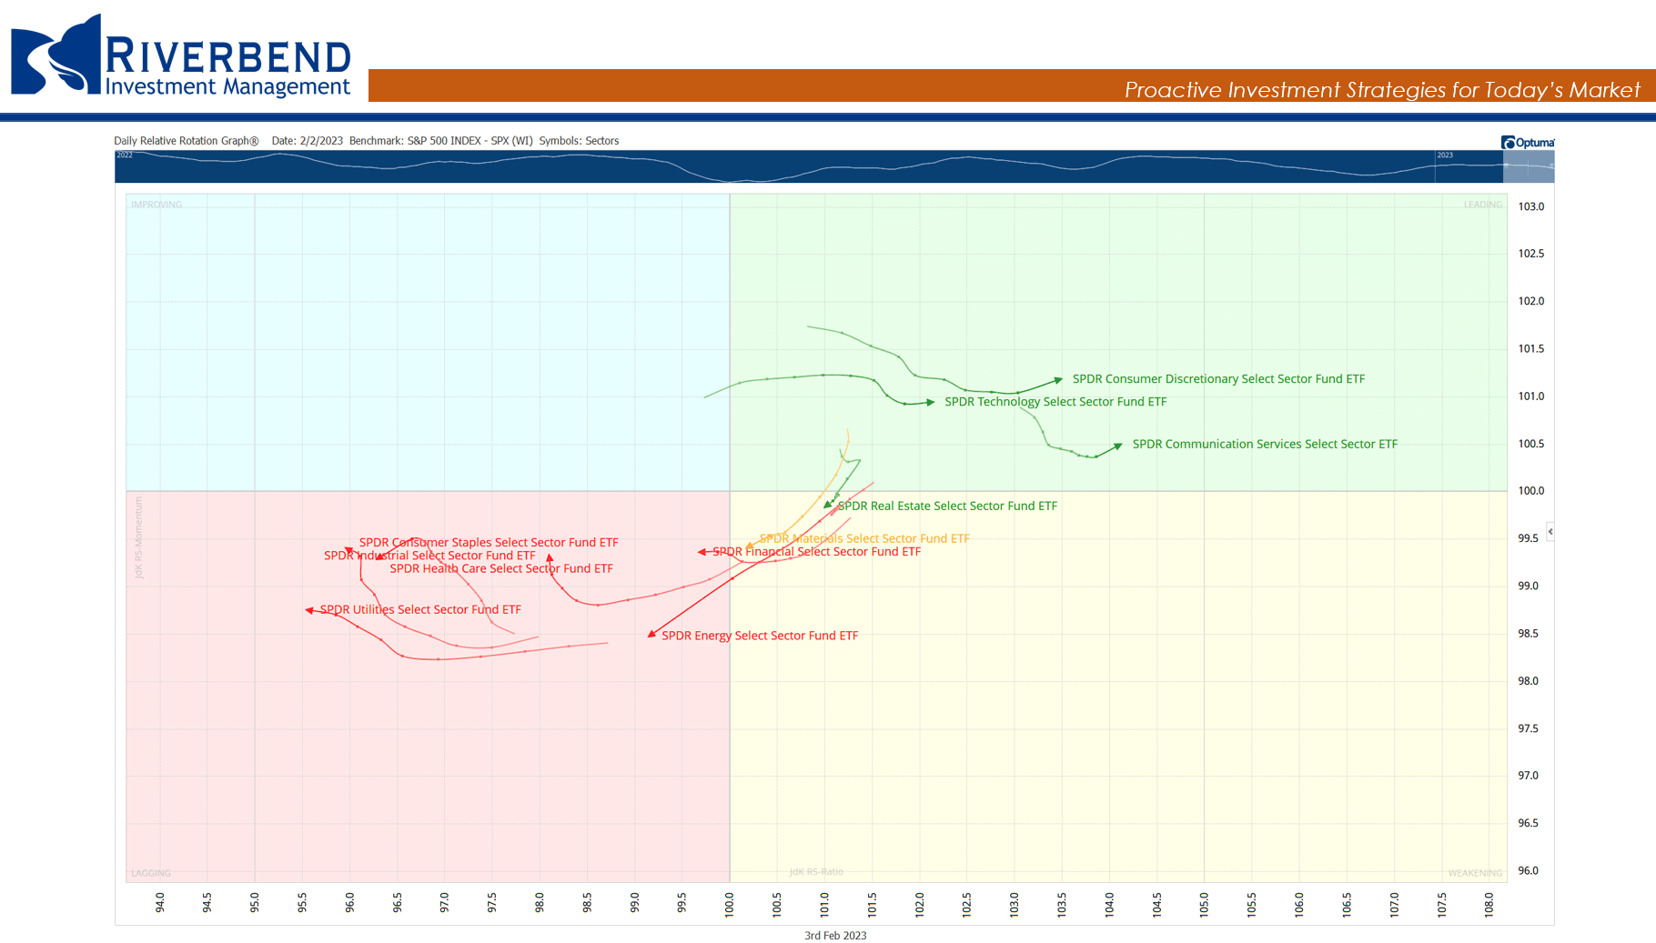The height and width of the screenshot is (943, 1656).
Task: Click the WEAKENING quadrant label
Action: [1475, 873]
